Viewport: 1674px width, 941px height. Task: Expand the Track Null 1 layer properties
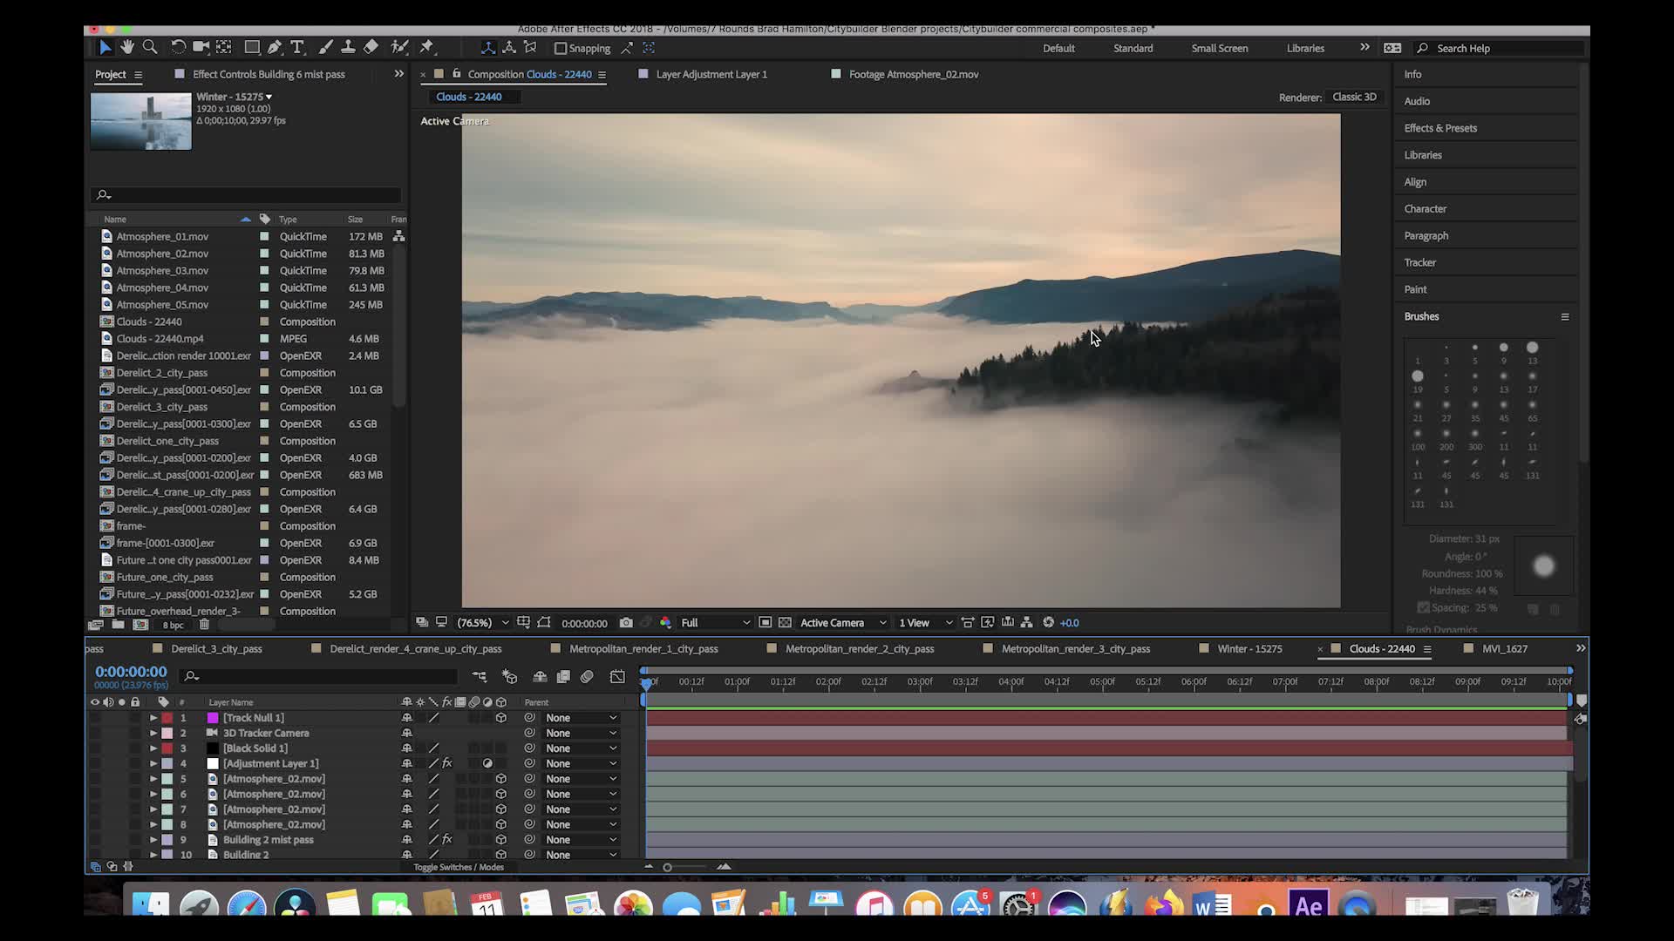[x=153, y=717]
